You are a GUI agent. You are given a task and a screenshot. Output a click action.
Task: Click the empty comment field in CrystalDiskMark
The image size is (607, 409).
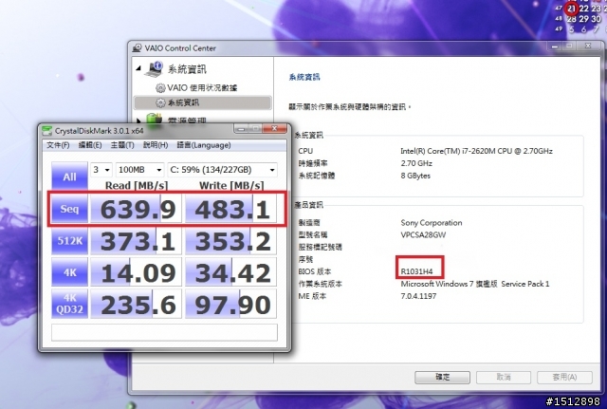click(x=164, y=332)
